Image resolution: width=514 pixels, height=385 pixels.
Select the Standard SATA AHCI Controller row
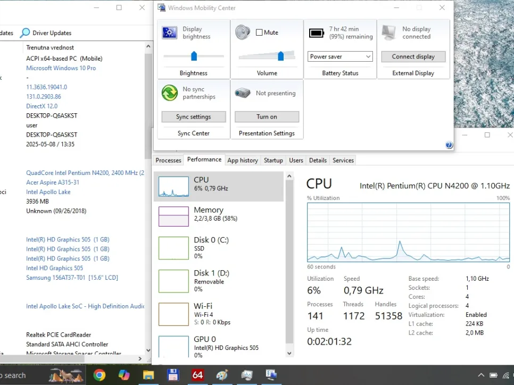point(67,345)
